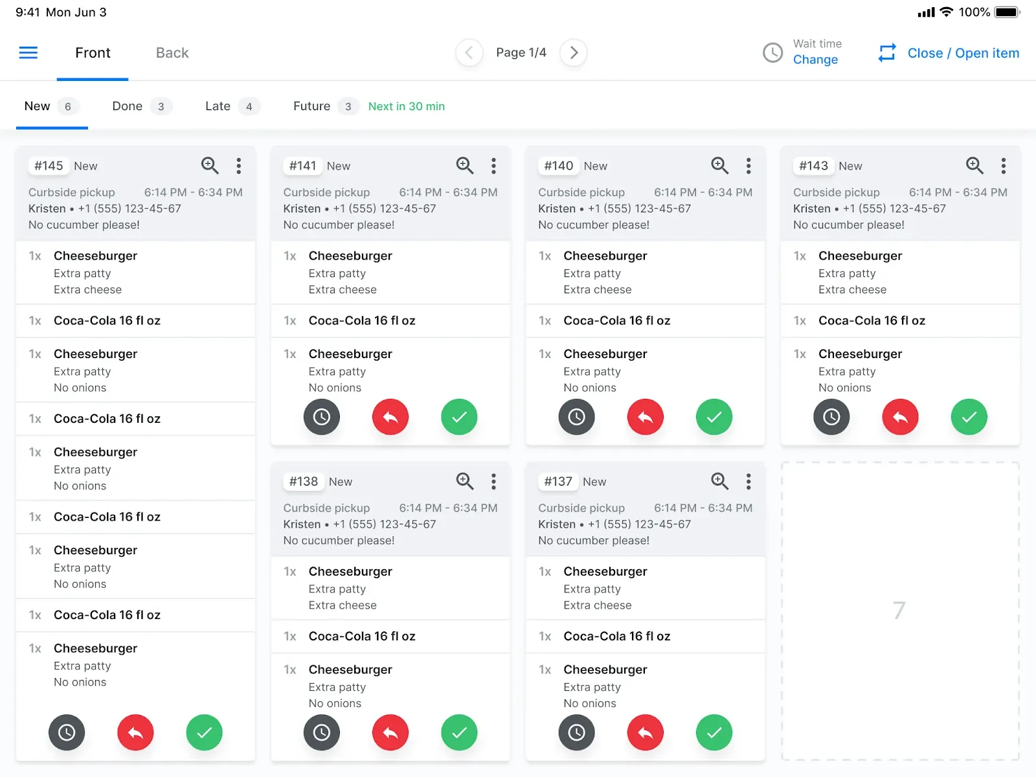
Task: Delay order #145 with clock button
Action: (x=67, y=732)
